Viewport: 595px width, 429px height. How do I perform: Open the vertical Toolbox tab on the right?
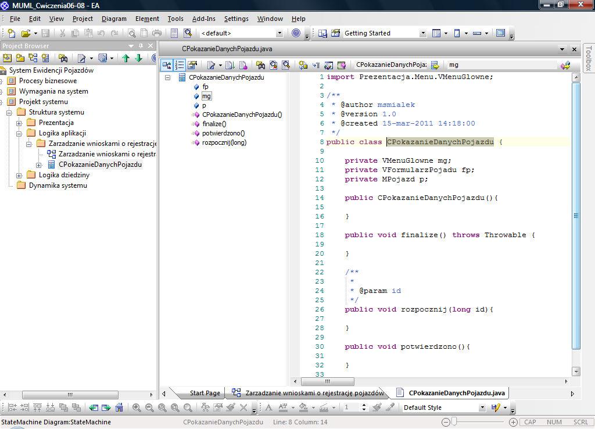pyautogui.click(x=589, y=58)
